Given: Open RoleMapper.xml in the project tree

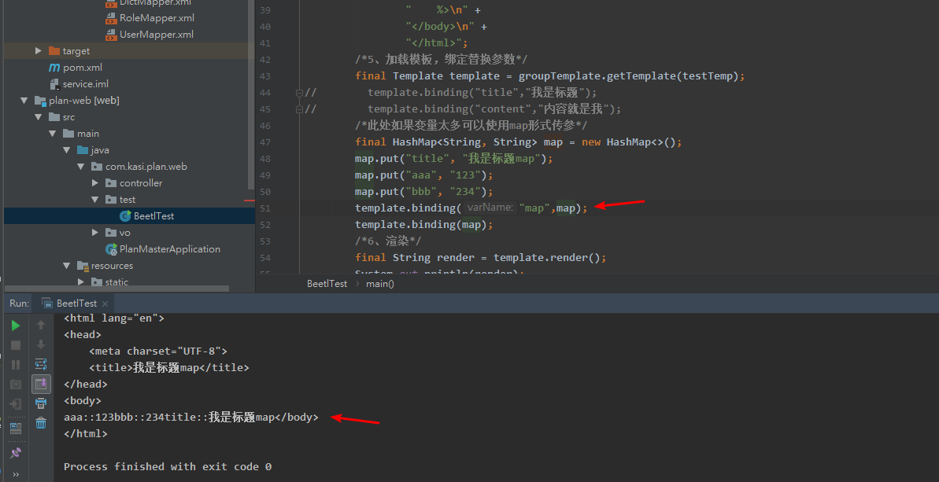Looking at the screenshot, I should (x=157, y=18).
